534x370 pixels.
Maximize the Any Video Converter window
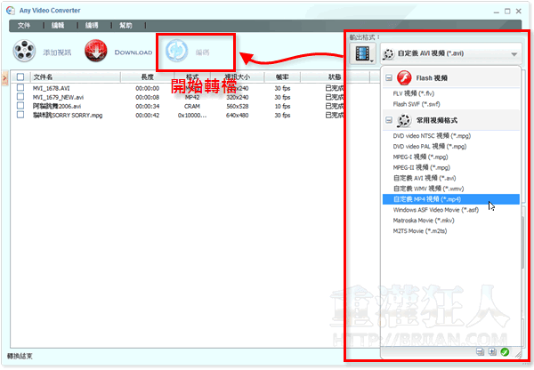[x=507, y=12]
